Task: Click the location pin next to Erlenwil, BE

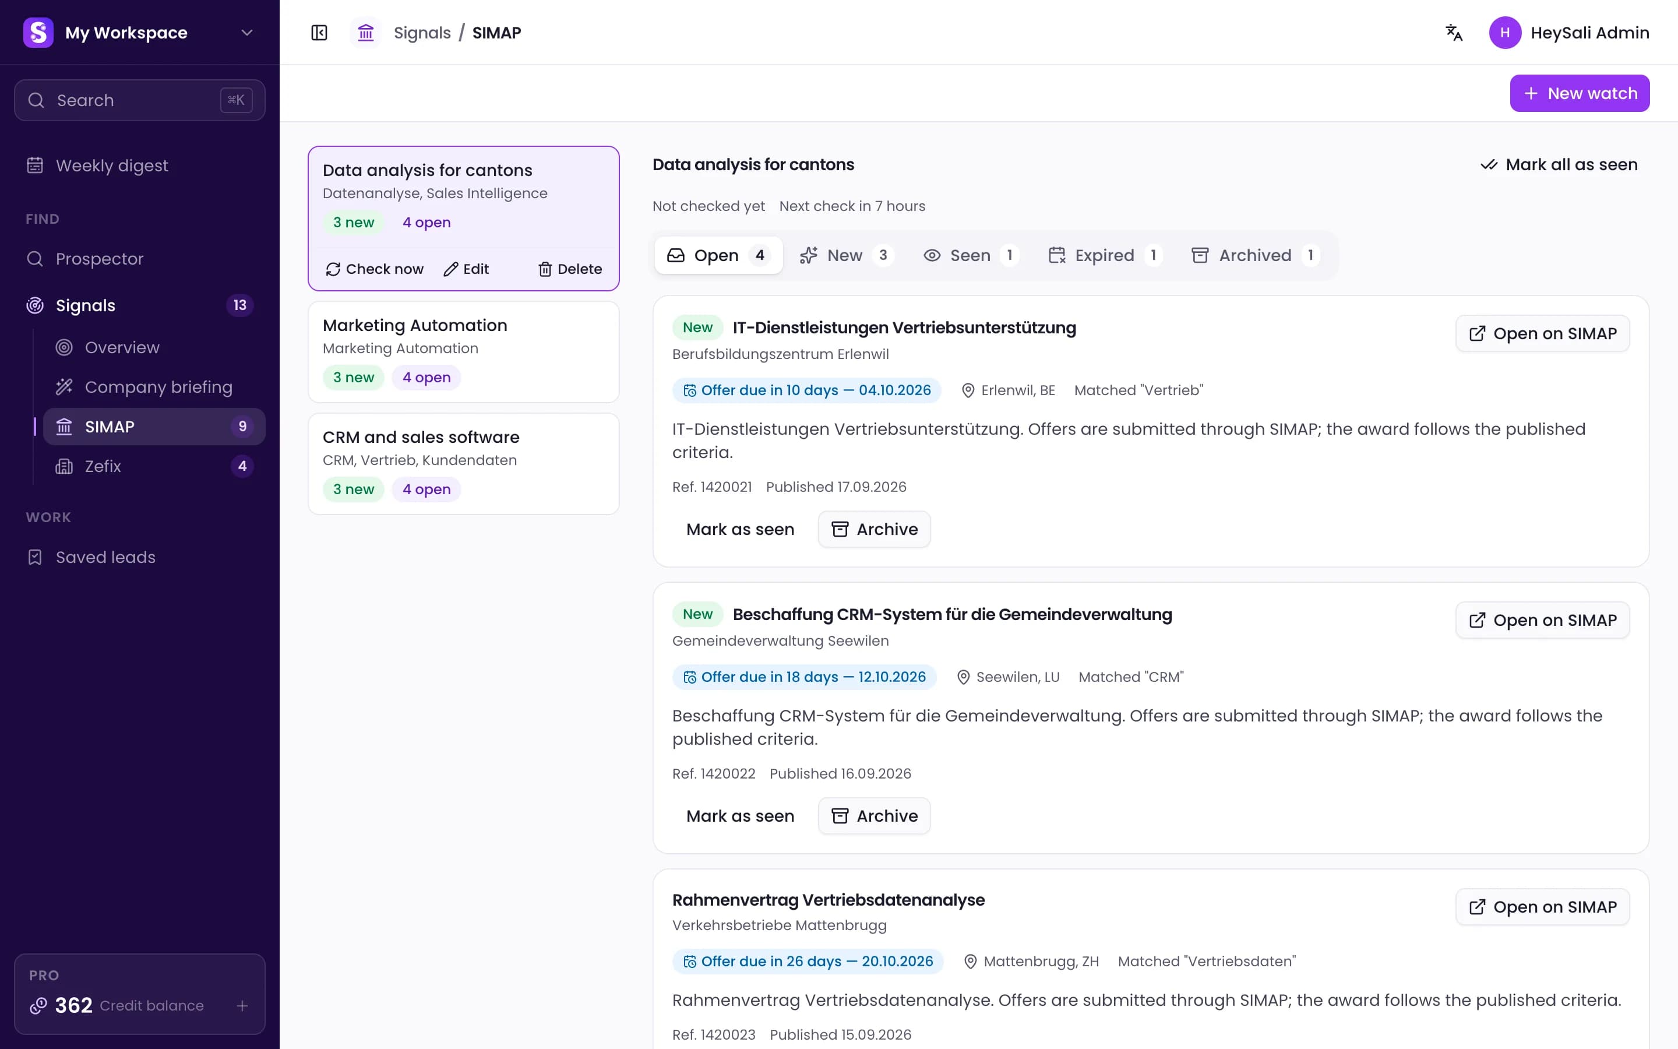Action: [x=968, y=390]
